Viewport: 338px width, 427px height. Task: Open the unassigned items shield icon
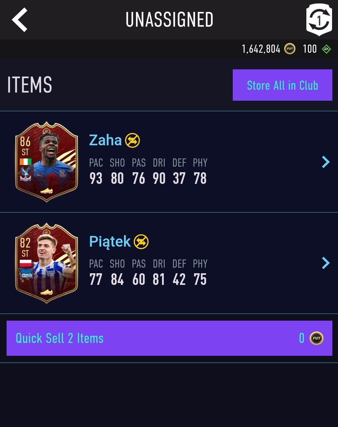[319, 20]
